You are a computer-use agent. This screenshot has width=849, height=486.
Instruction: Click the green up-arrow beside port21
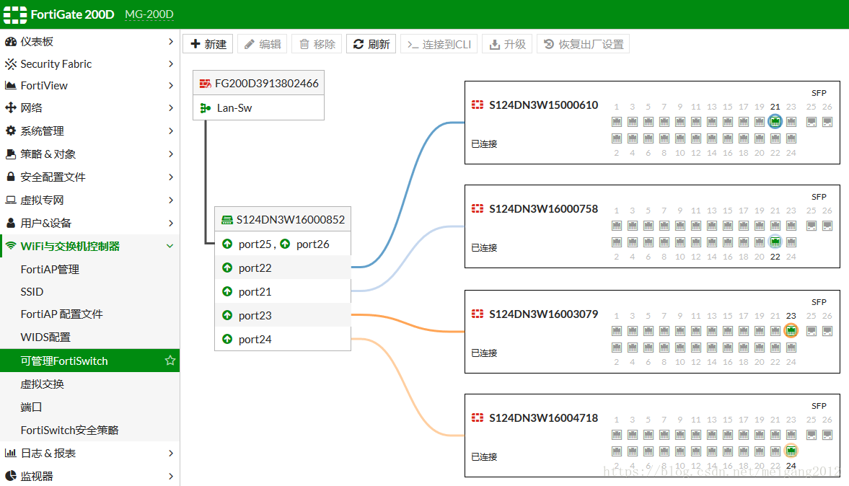[227, 292]
